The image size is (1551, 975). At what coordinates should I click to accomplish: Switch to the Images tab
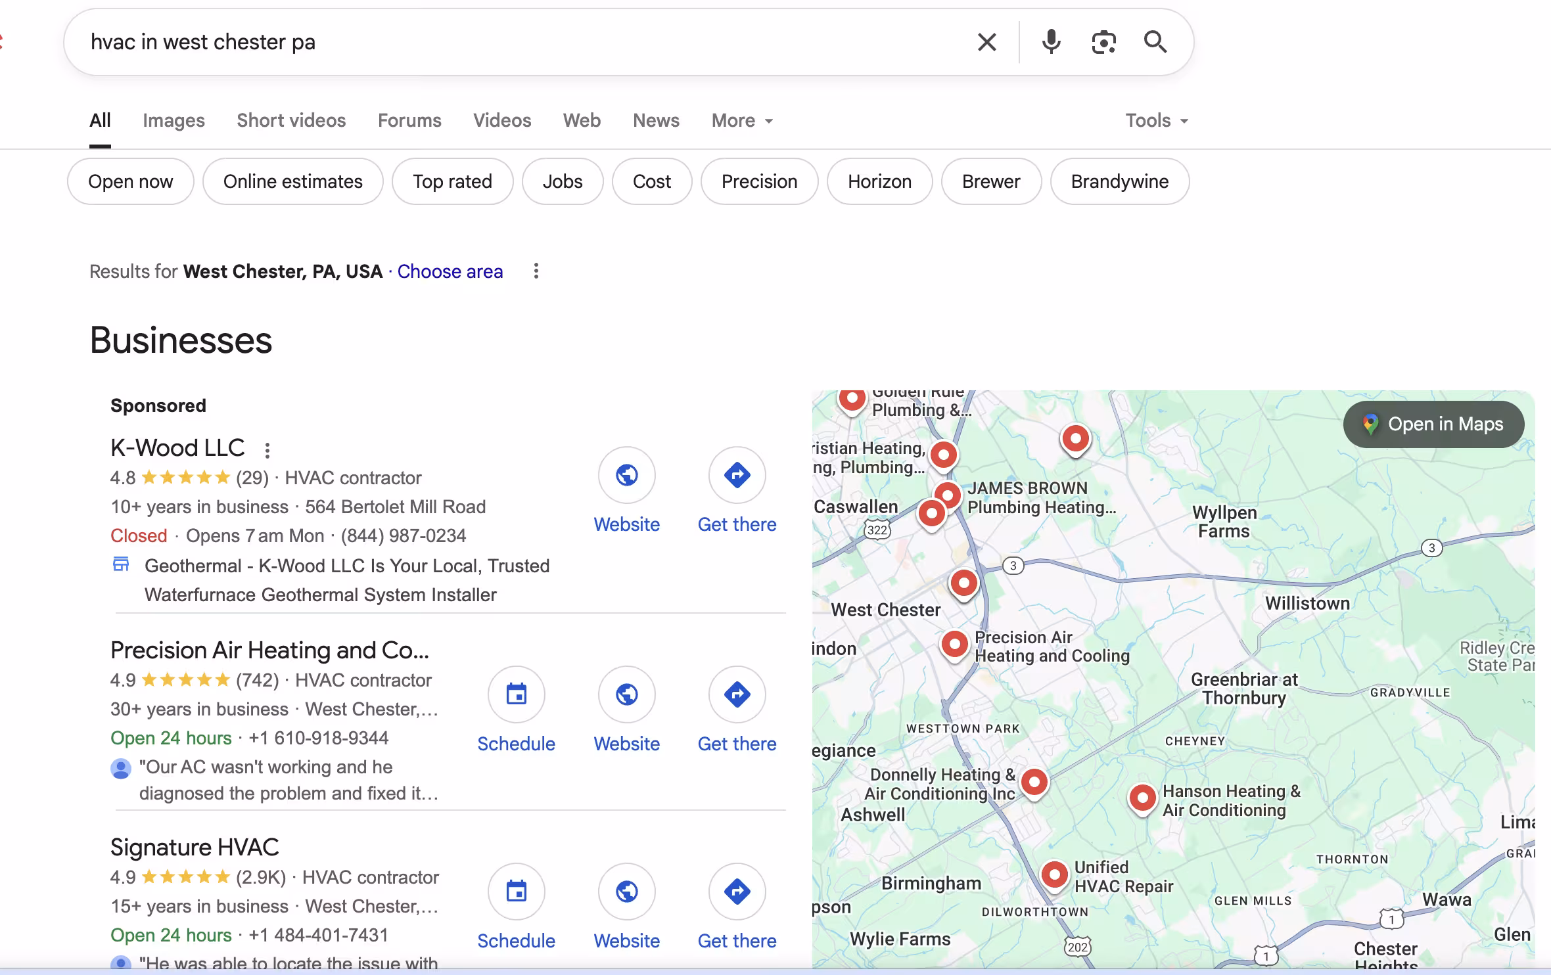tap(174, 120)
